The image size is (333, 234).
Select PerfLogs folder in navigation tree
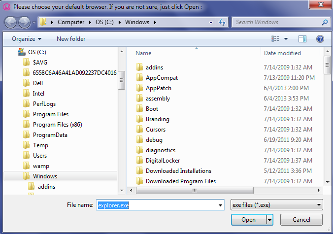pyautogui.click(x=44, y=104)
